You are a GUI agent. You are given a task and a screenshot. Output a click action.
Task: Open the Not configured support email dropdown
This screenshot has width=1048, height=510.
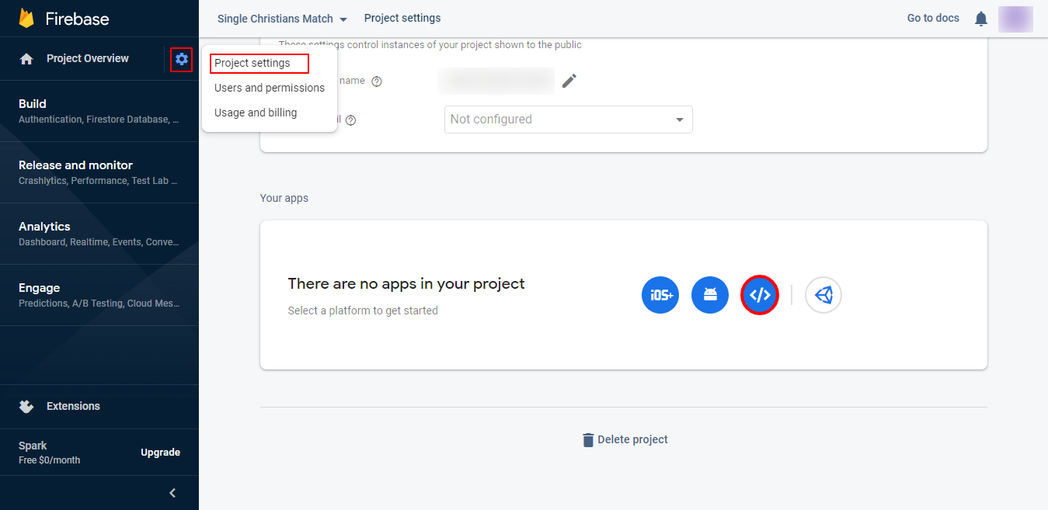[x=568, y=120]
